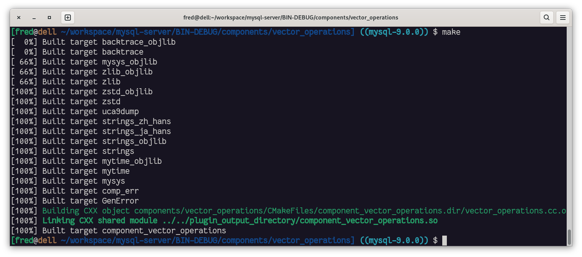Click the cursor block at bottom prompt
The width and height of the screenshot is (582, 257).
[x=445, y=241]
